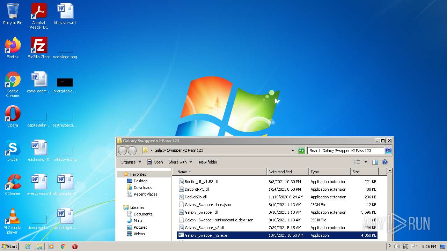Viewport: 447px width, 251px height.
Task: Click the network tray icon
Action: pyautogui.click(x=405, y=246)
